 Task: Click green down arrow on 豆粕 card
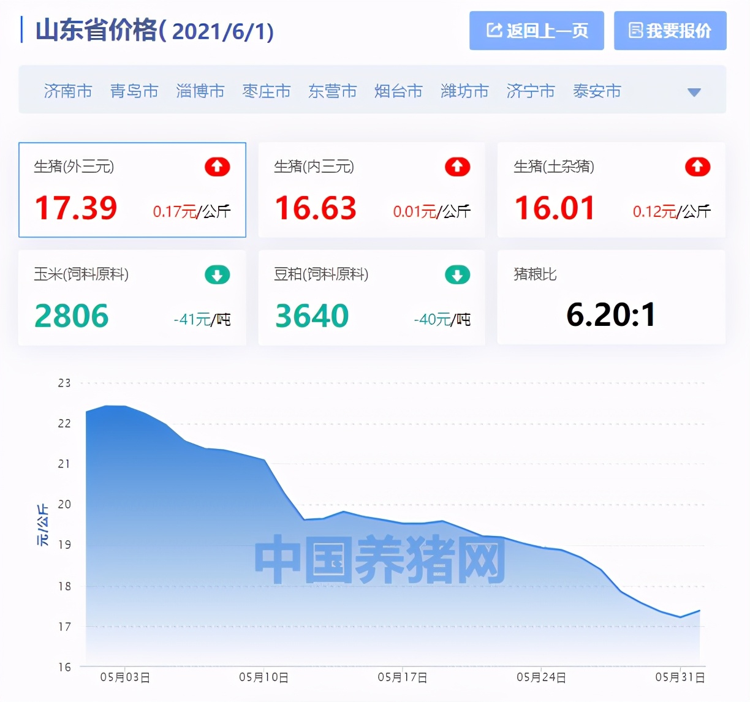click(457, 274)
